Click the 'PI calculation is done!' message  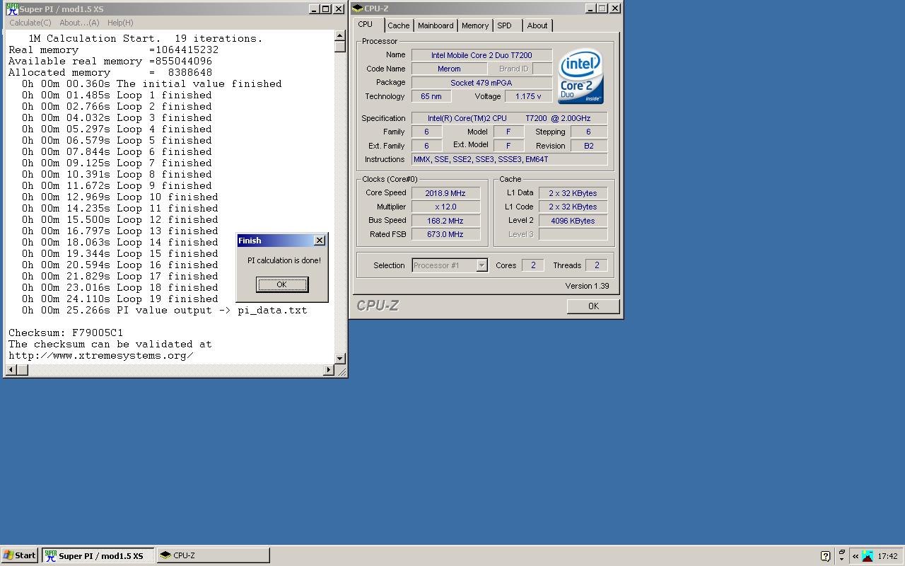click(x=284, y=260)
